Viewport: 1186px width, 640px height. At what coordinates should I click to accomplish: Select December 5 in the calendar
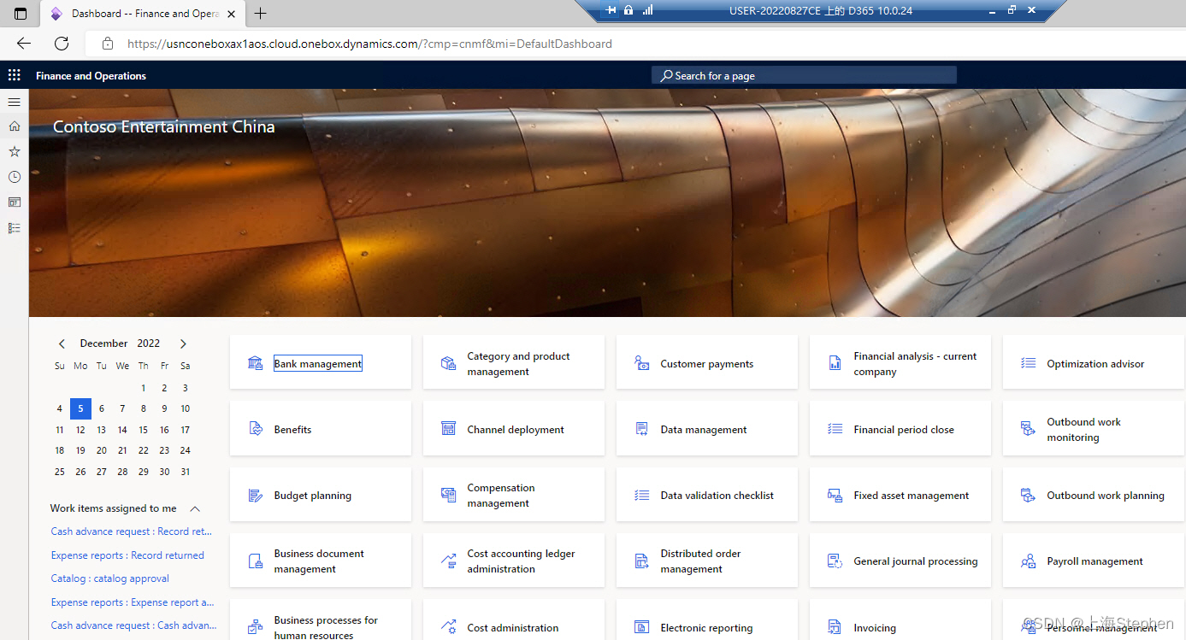tap(80, 408)
